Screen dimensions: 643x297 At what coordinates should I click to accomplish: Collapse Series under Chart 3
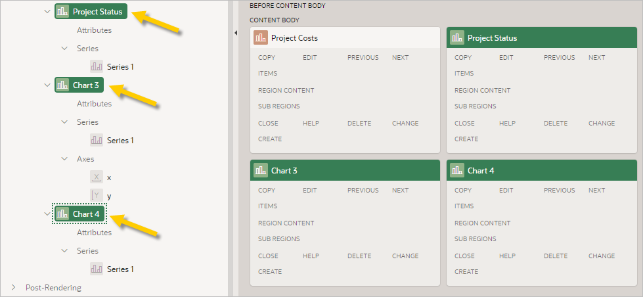point(64,122)
